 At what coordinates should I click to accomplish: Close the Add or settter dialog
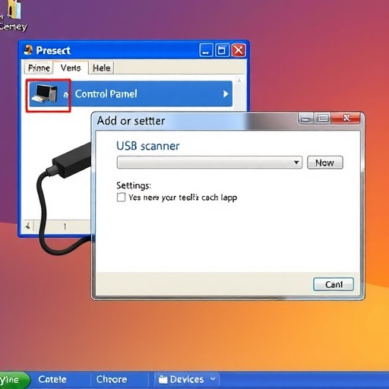(x=346, y=118)
